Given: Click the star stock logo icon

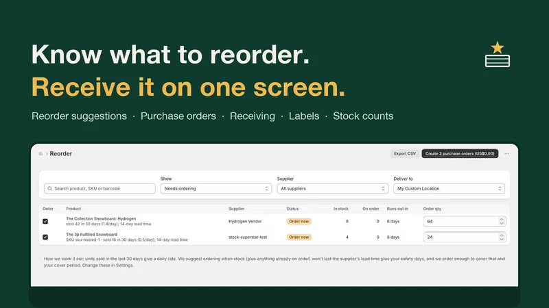Looking at the screenshot, I should (x=497, y=54).
